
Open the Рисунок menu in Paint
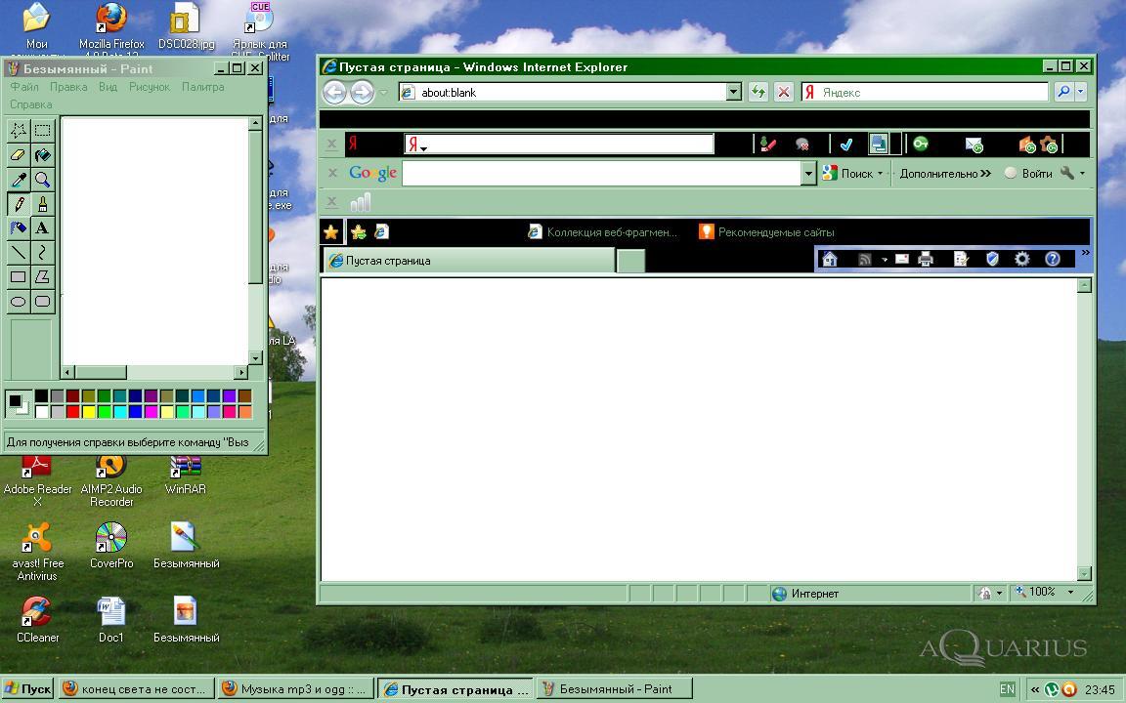pos(150,87)
